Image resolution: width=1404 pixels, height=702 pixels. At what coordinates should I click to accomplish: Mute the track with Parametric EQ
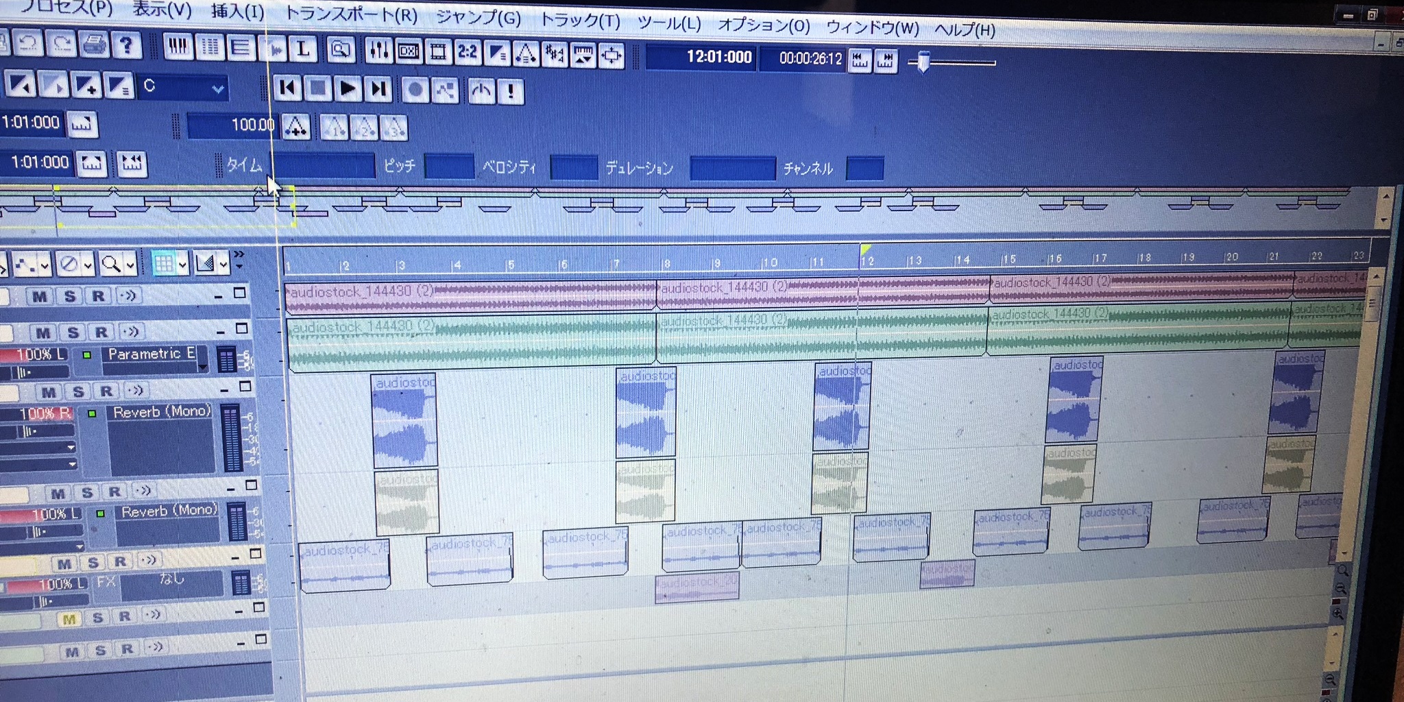[x=43, y=332]
